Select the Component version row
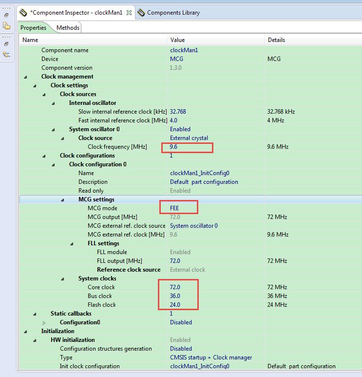This screenshot has height=377, width=362. pyautogui.click(x=191, y=68)
